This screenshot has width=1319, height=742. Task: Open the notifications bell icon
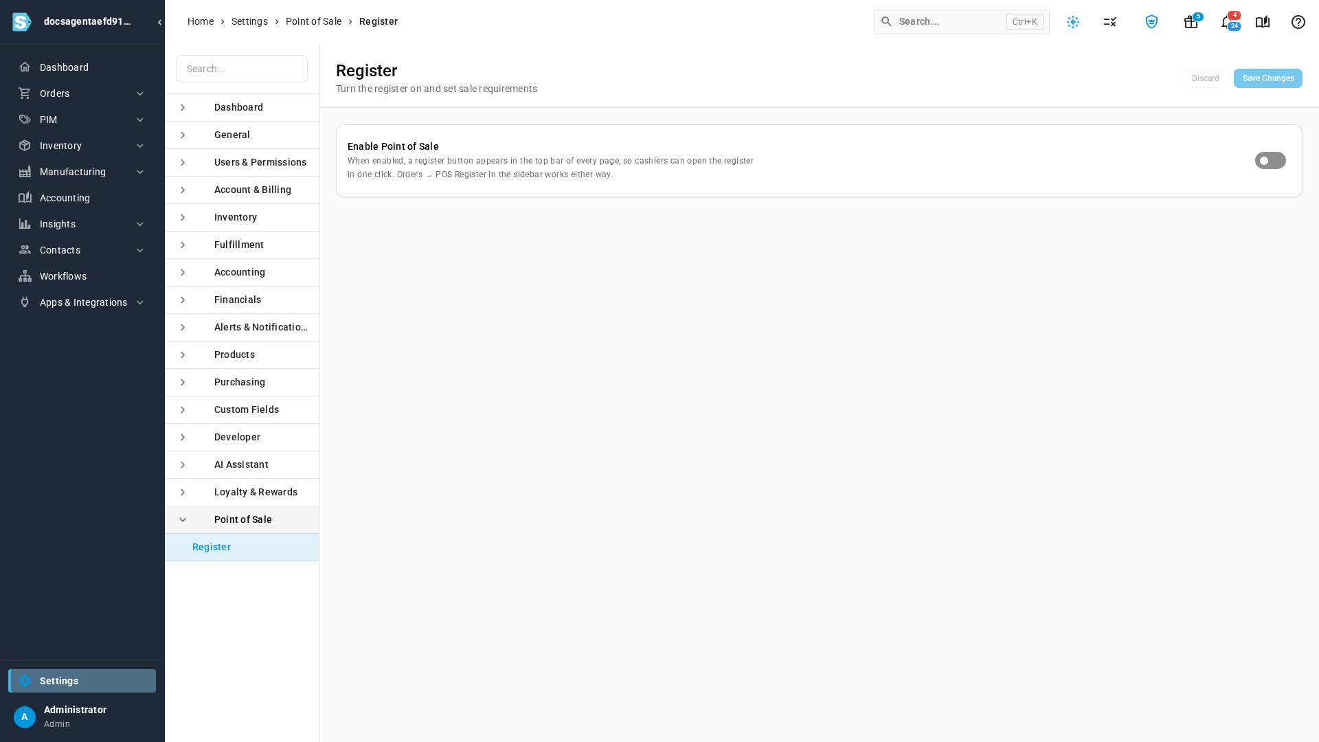tap(1227, 22)
